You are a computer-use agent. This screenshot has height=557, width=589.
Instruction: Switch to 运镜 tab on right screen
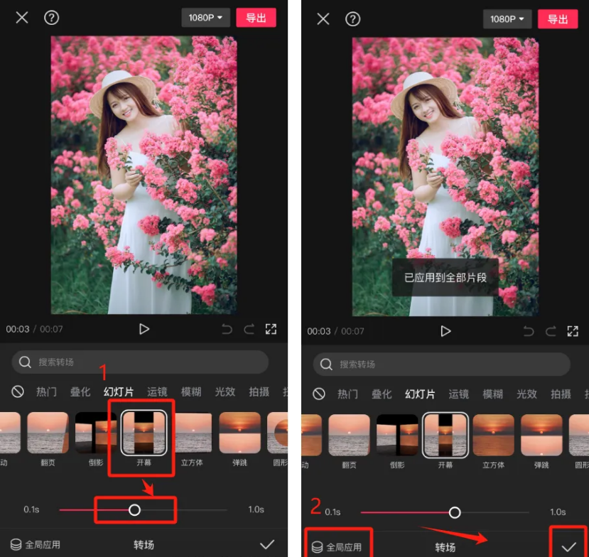459,394
